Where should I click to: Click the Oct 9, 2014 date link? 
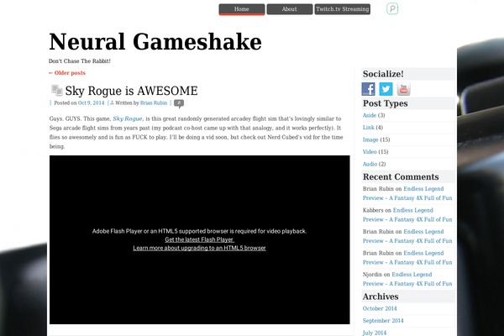click(91, 102)
